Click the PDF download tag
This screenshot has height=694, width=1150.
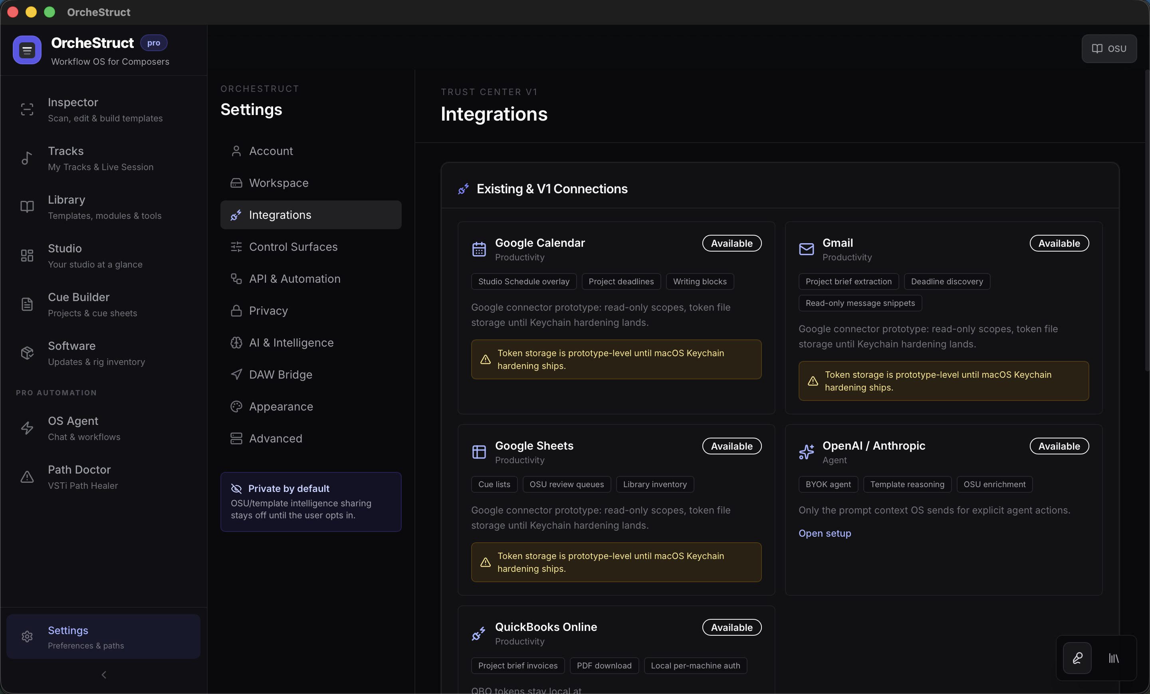tap(604, 666)
